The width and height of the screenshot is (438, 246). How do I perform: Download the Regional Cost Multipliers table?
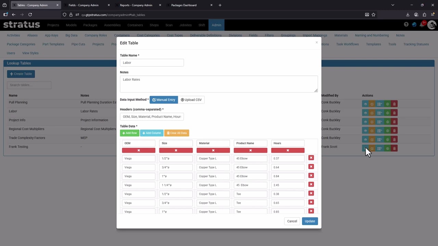point(387,131)
